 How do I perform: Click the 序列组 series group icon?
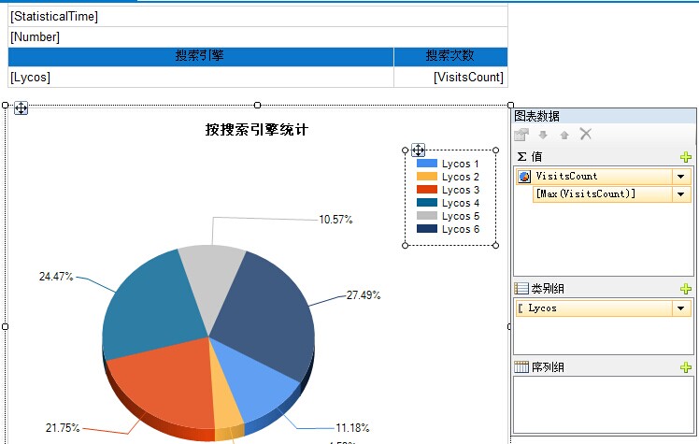click(521, 367)
